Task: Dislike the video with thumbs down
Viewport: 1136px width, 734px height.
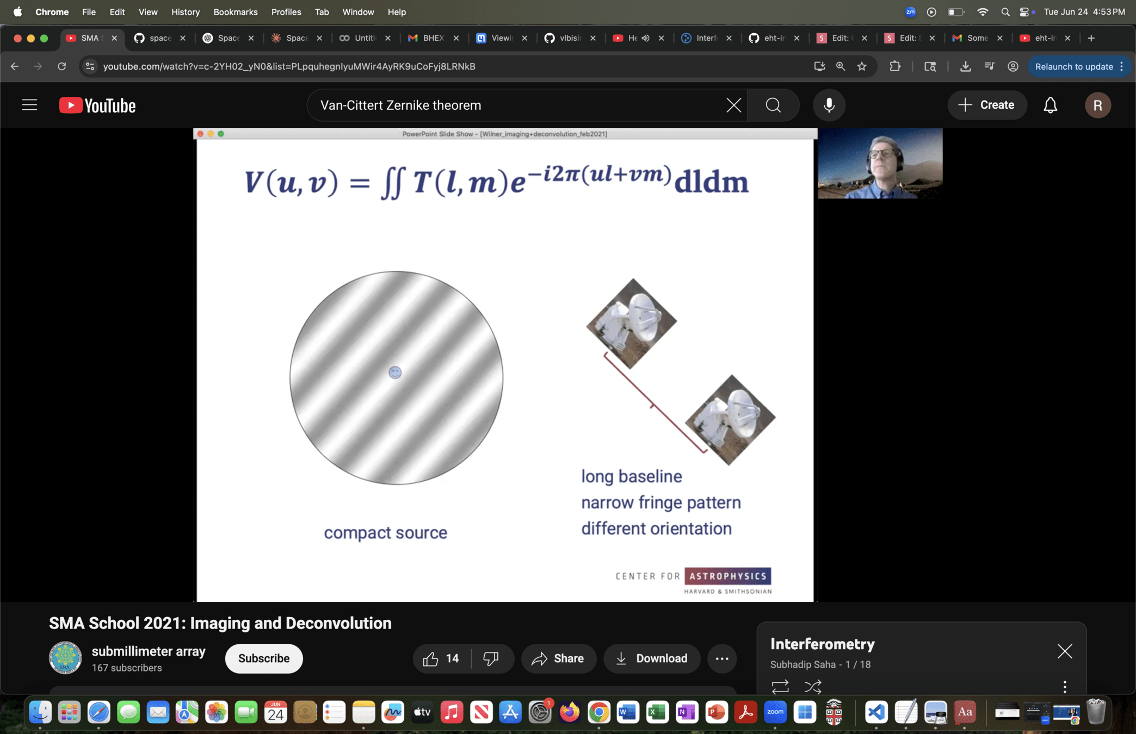Action: click(x=491, y=658)
